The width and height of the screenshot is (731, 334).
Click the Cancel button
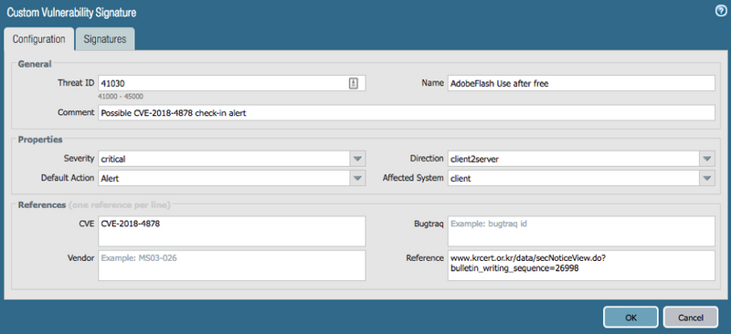point(691,318)
